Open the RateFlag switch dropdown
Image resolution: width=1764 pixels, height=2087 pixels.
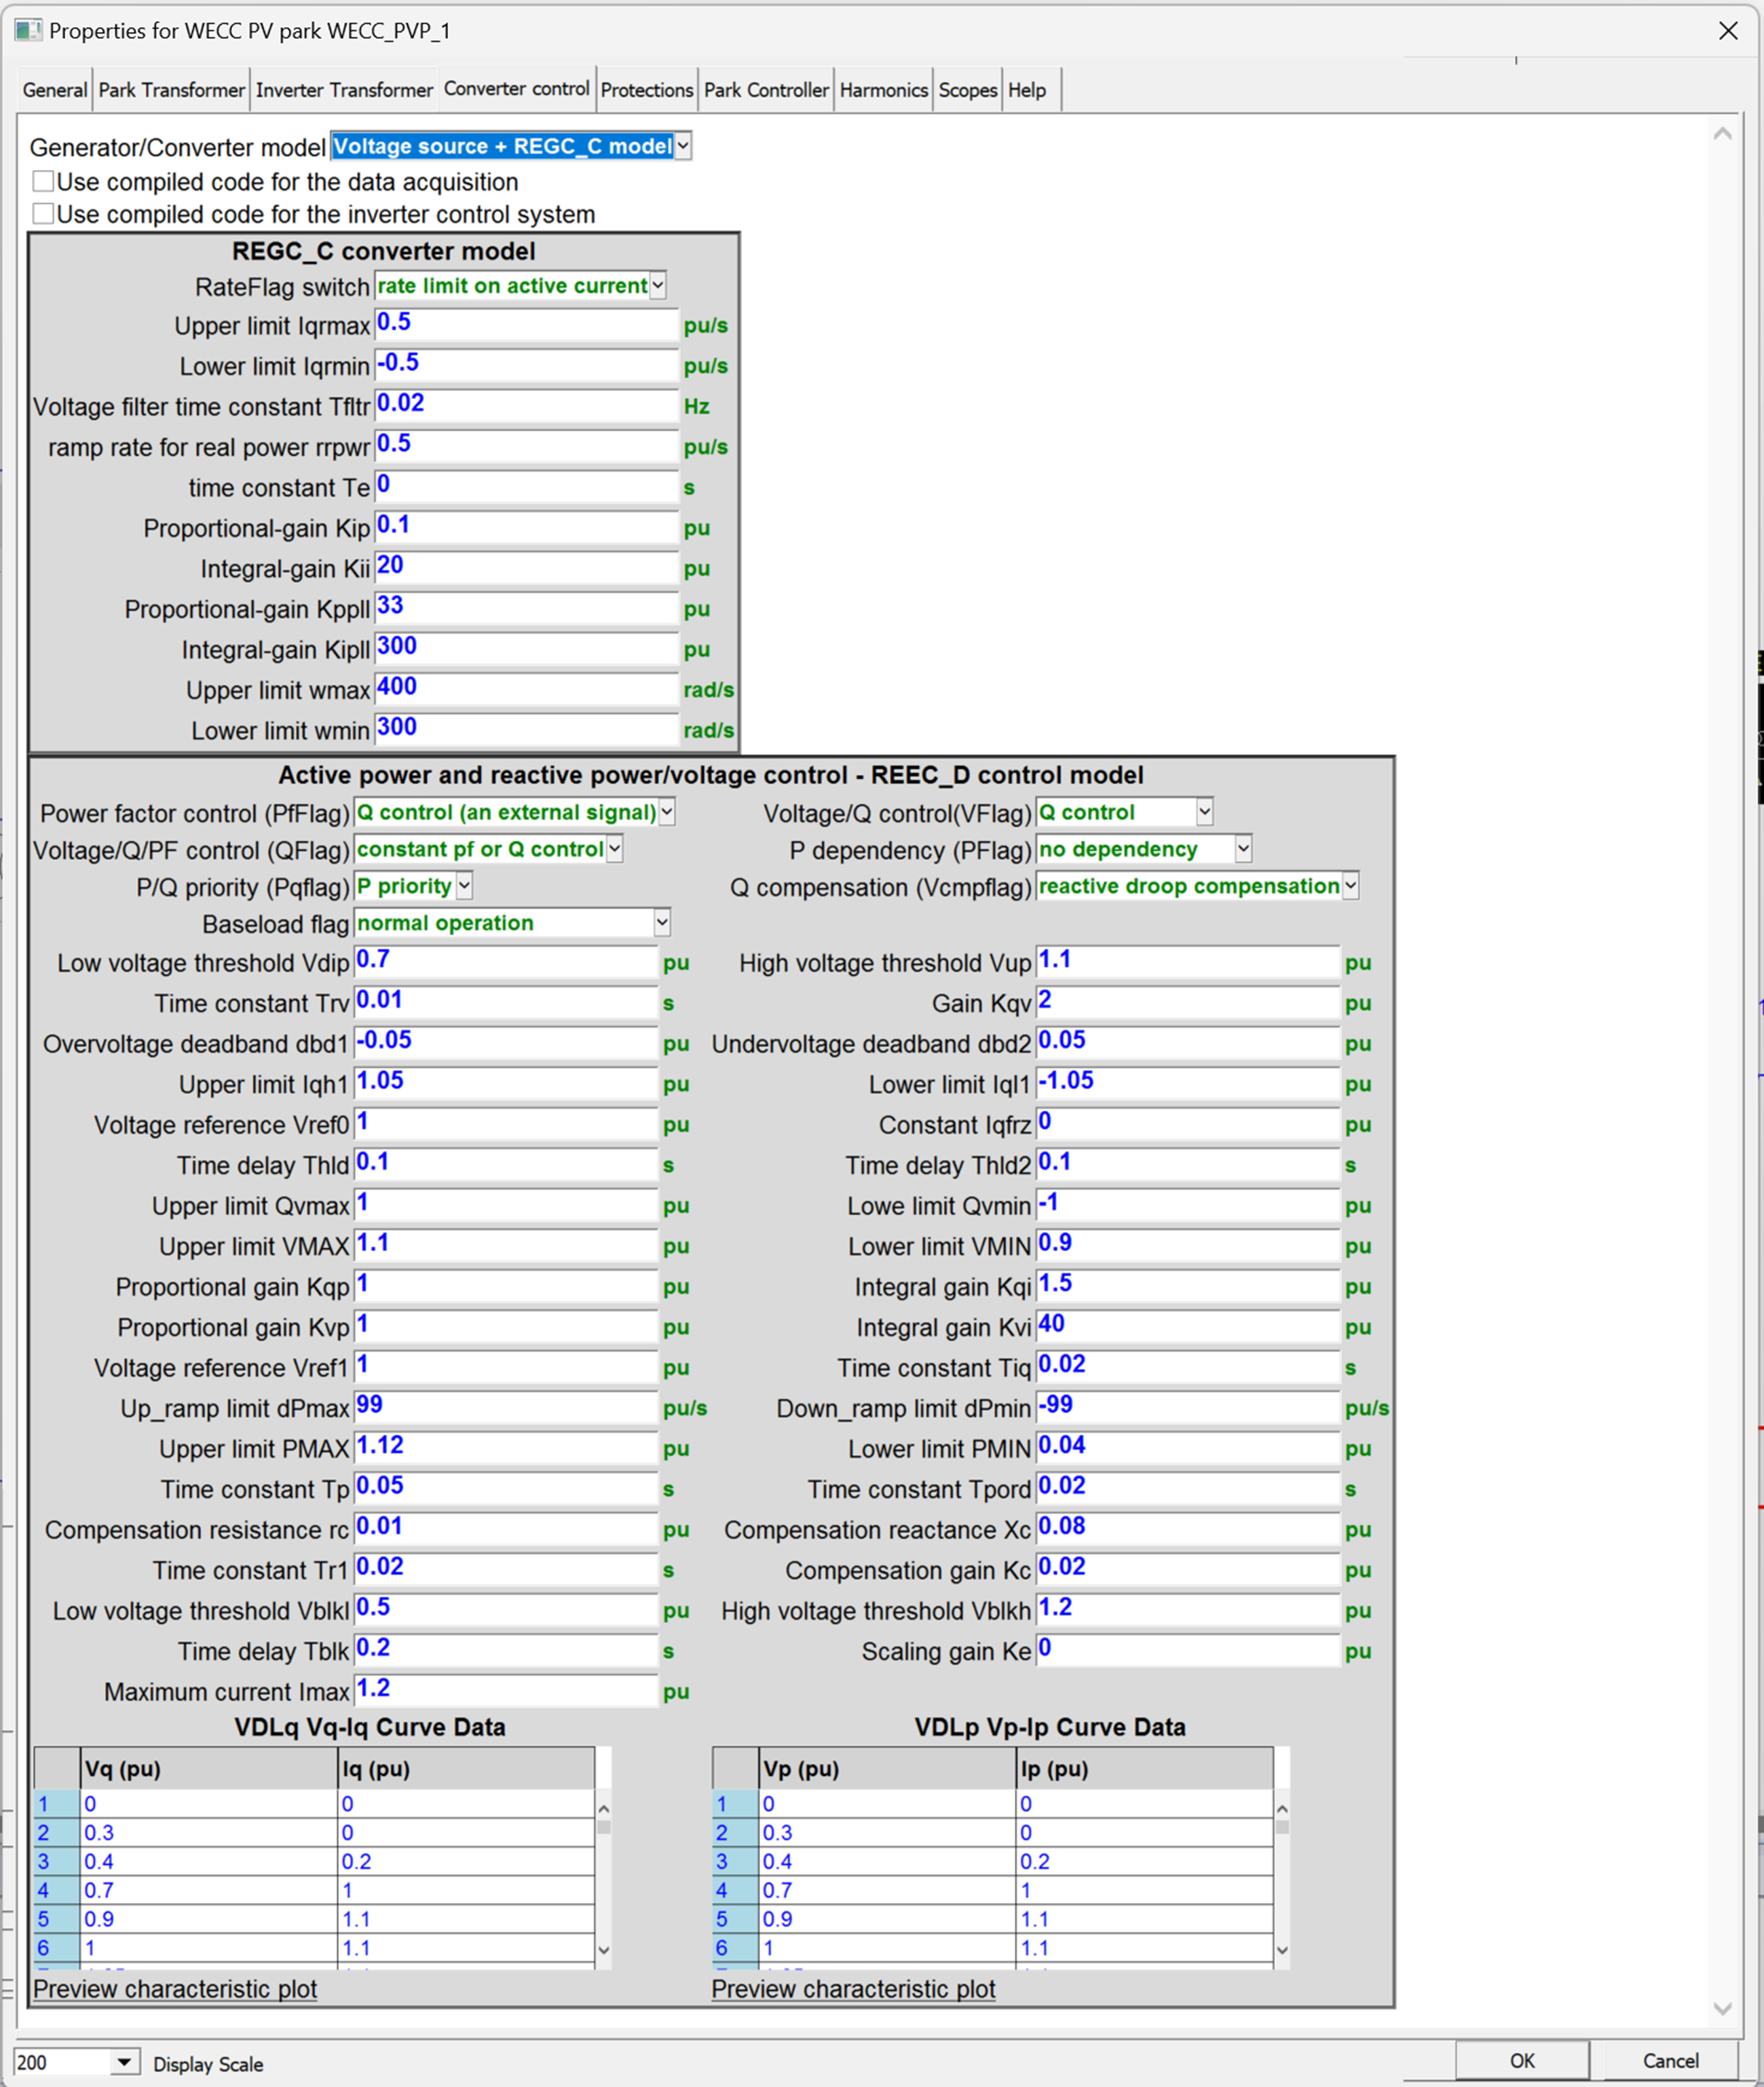[x=658, y=286]
